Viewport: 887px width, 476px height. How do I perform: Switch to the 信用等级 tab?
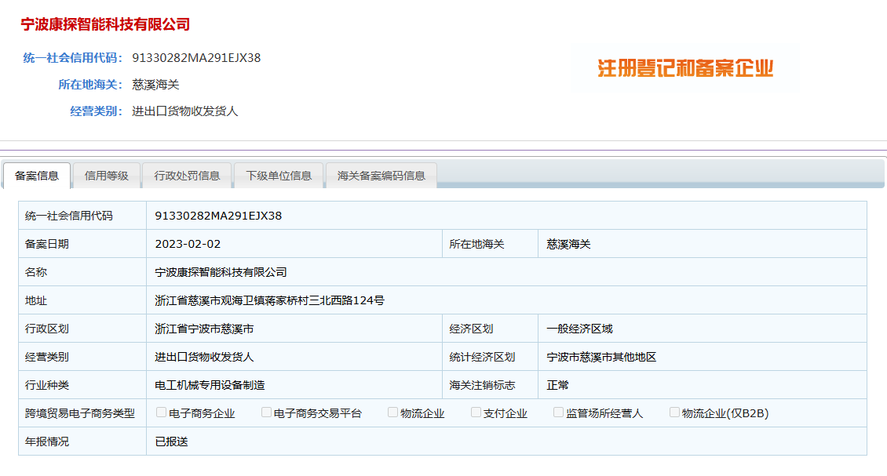(106, 176)
